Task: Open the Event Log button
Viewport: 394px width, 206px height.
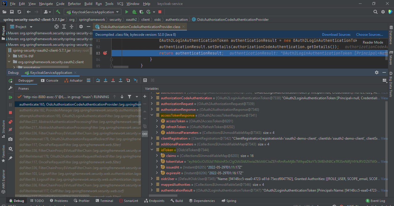Action: (376, 201)
